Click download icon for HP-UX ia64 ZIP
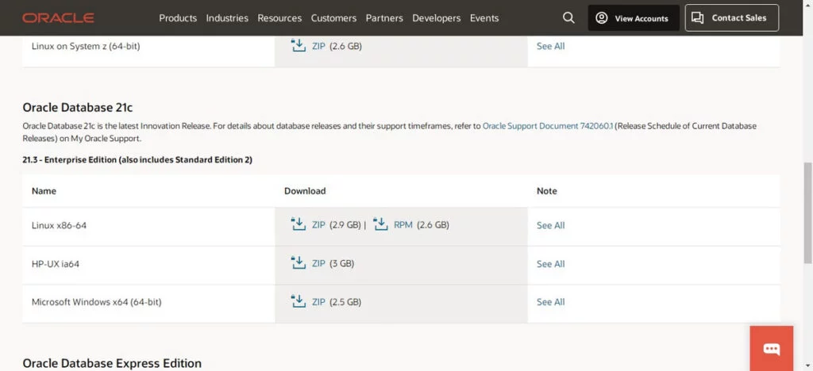813x371 pixels. [299, 263]
